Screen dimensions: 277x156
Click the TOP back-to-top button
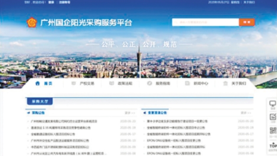(273, 146)
